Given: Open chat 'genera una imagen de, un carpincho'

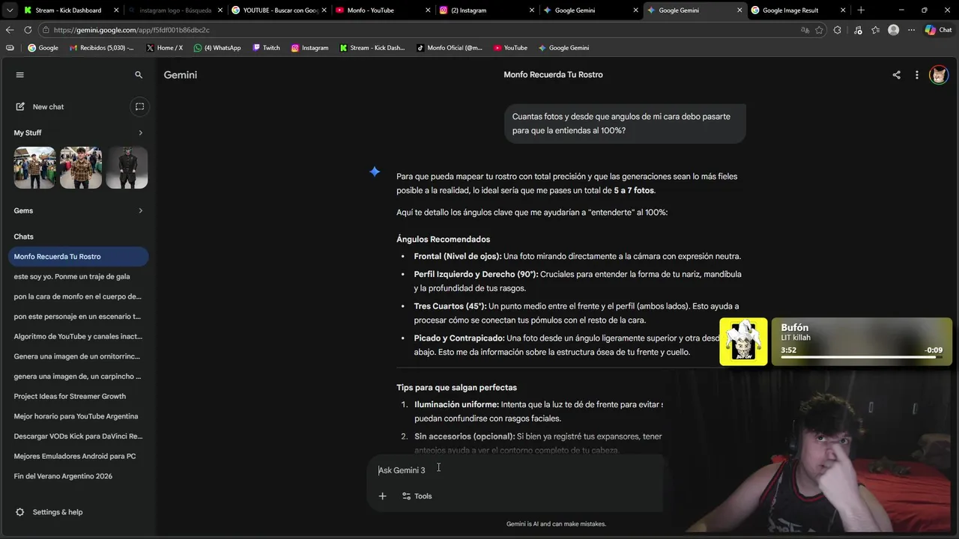Looking at the screenshot, I should click(79, 377).
